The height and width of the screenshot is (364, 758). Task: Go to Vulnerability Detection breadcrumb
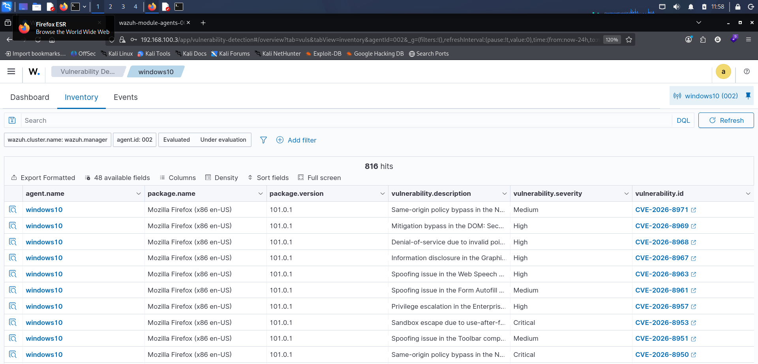pyautogui.click(x=88, y=71)
